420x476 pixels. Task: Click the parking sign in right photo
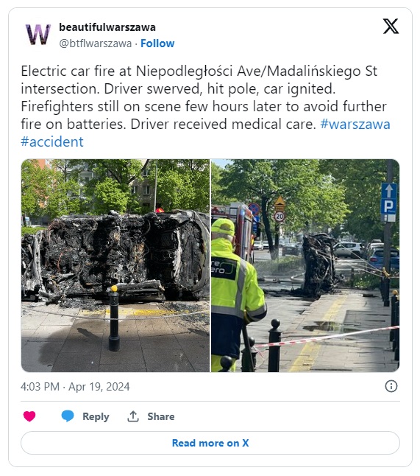click(x=389, y=203)
